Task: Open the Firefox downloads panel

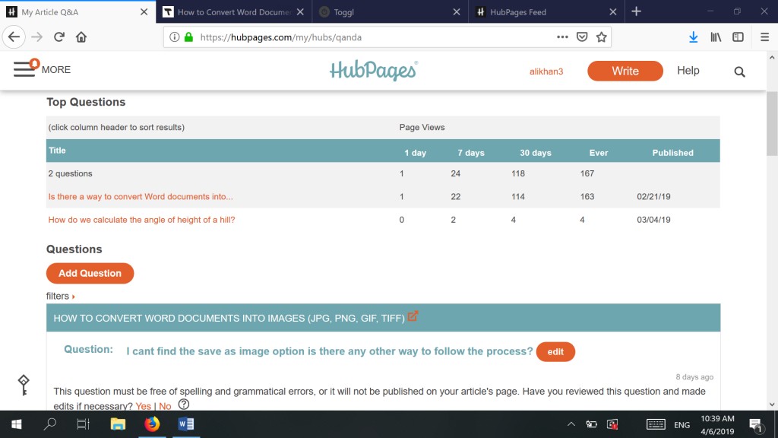Action: pyautogui.click(x=694, y=37)
